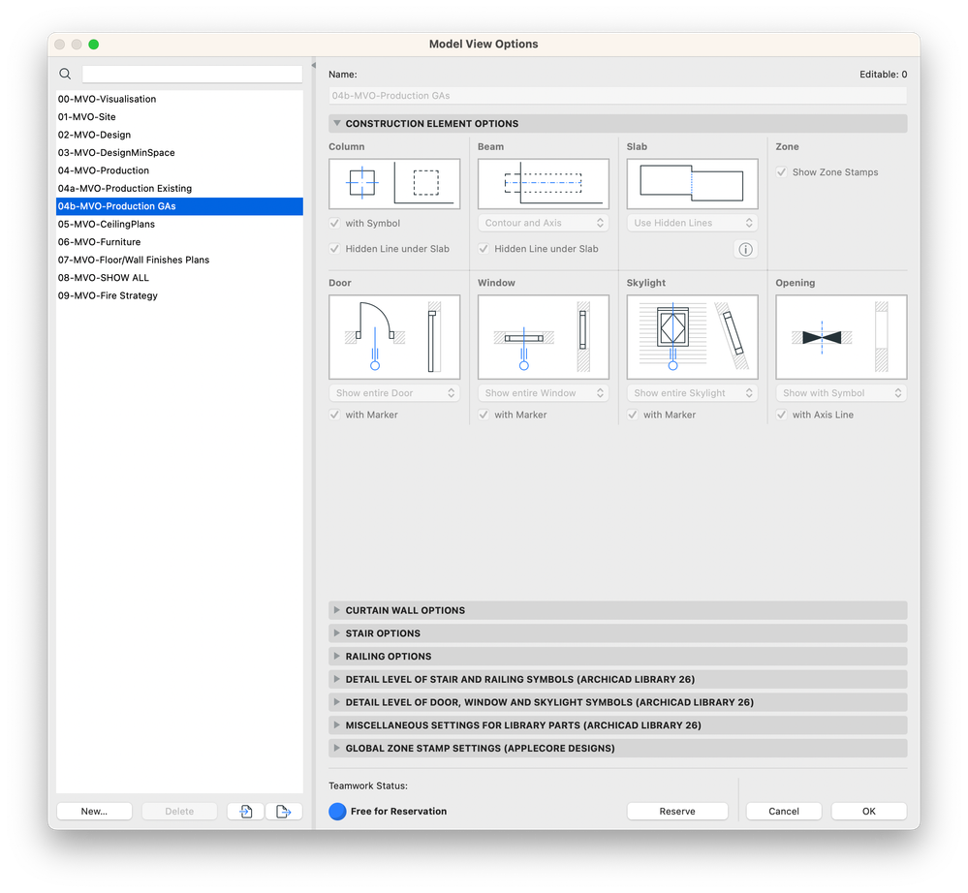Select 07-MVO-Floor/Wall Finishes Plans
The width and height of the screenshot is (968, 893).
click(179, 260)
